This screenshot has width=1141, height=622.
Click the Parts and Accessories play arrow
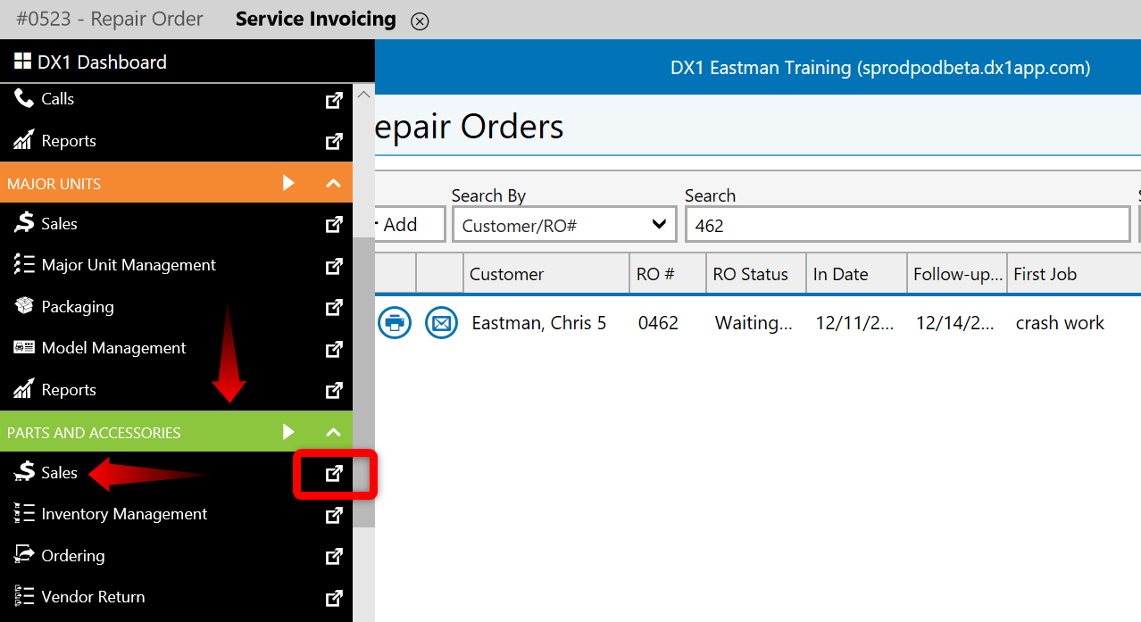pos(288,432)
